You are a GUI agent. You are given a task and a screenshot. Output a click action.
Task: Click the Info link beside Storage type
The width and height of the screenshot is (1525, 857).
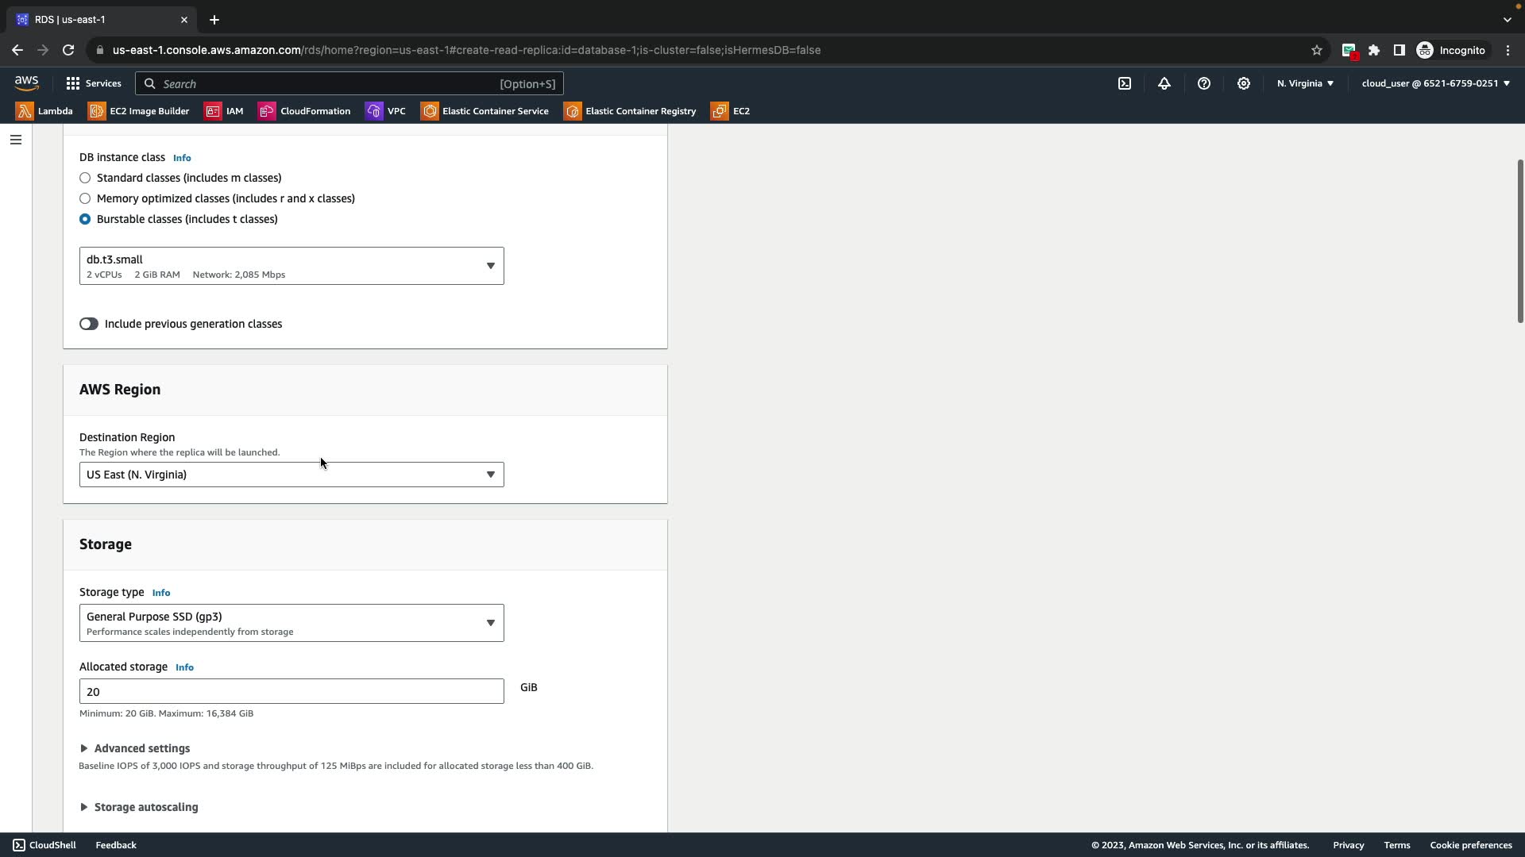click(161, 593)
